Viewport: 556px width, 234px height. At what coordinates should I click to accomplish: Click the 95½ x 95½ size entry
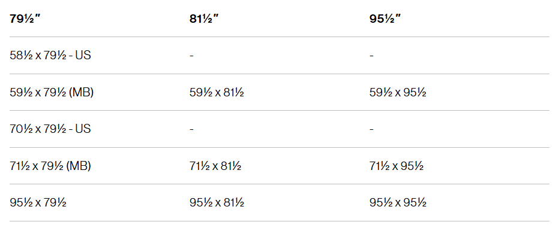(x=398, y=202)
